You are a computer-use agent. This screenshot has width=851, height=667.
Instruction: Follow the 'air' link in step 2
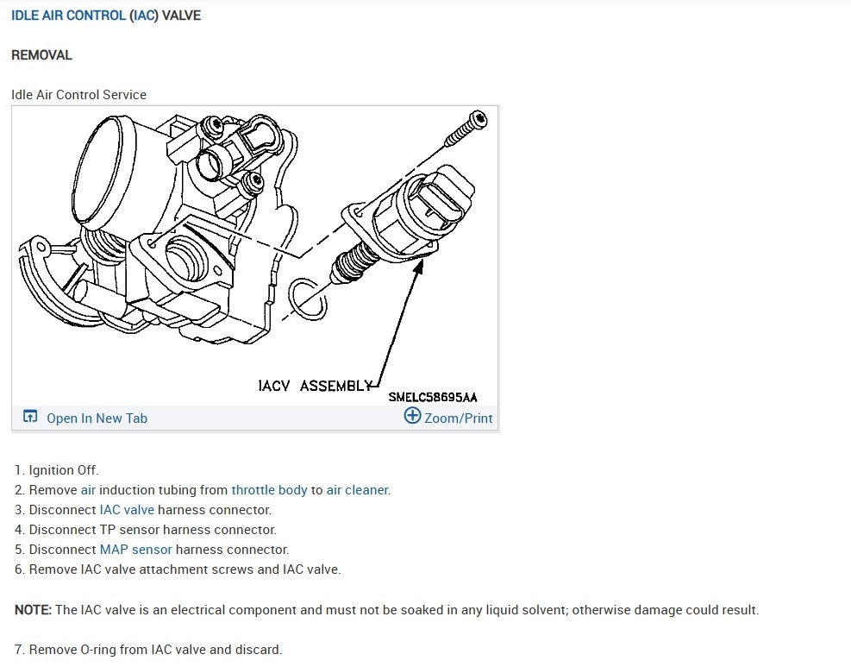tap(88, 490)
